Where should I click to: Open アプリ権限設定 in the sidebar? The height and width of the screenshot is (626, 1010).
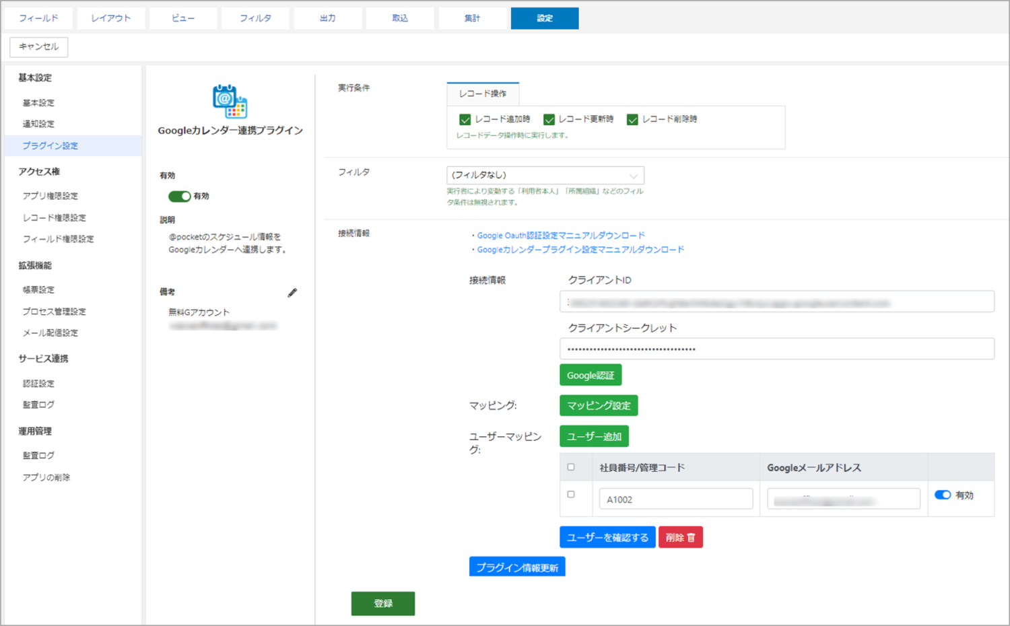pos(50,196)
